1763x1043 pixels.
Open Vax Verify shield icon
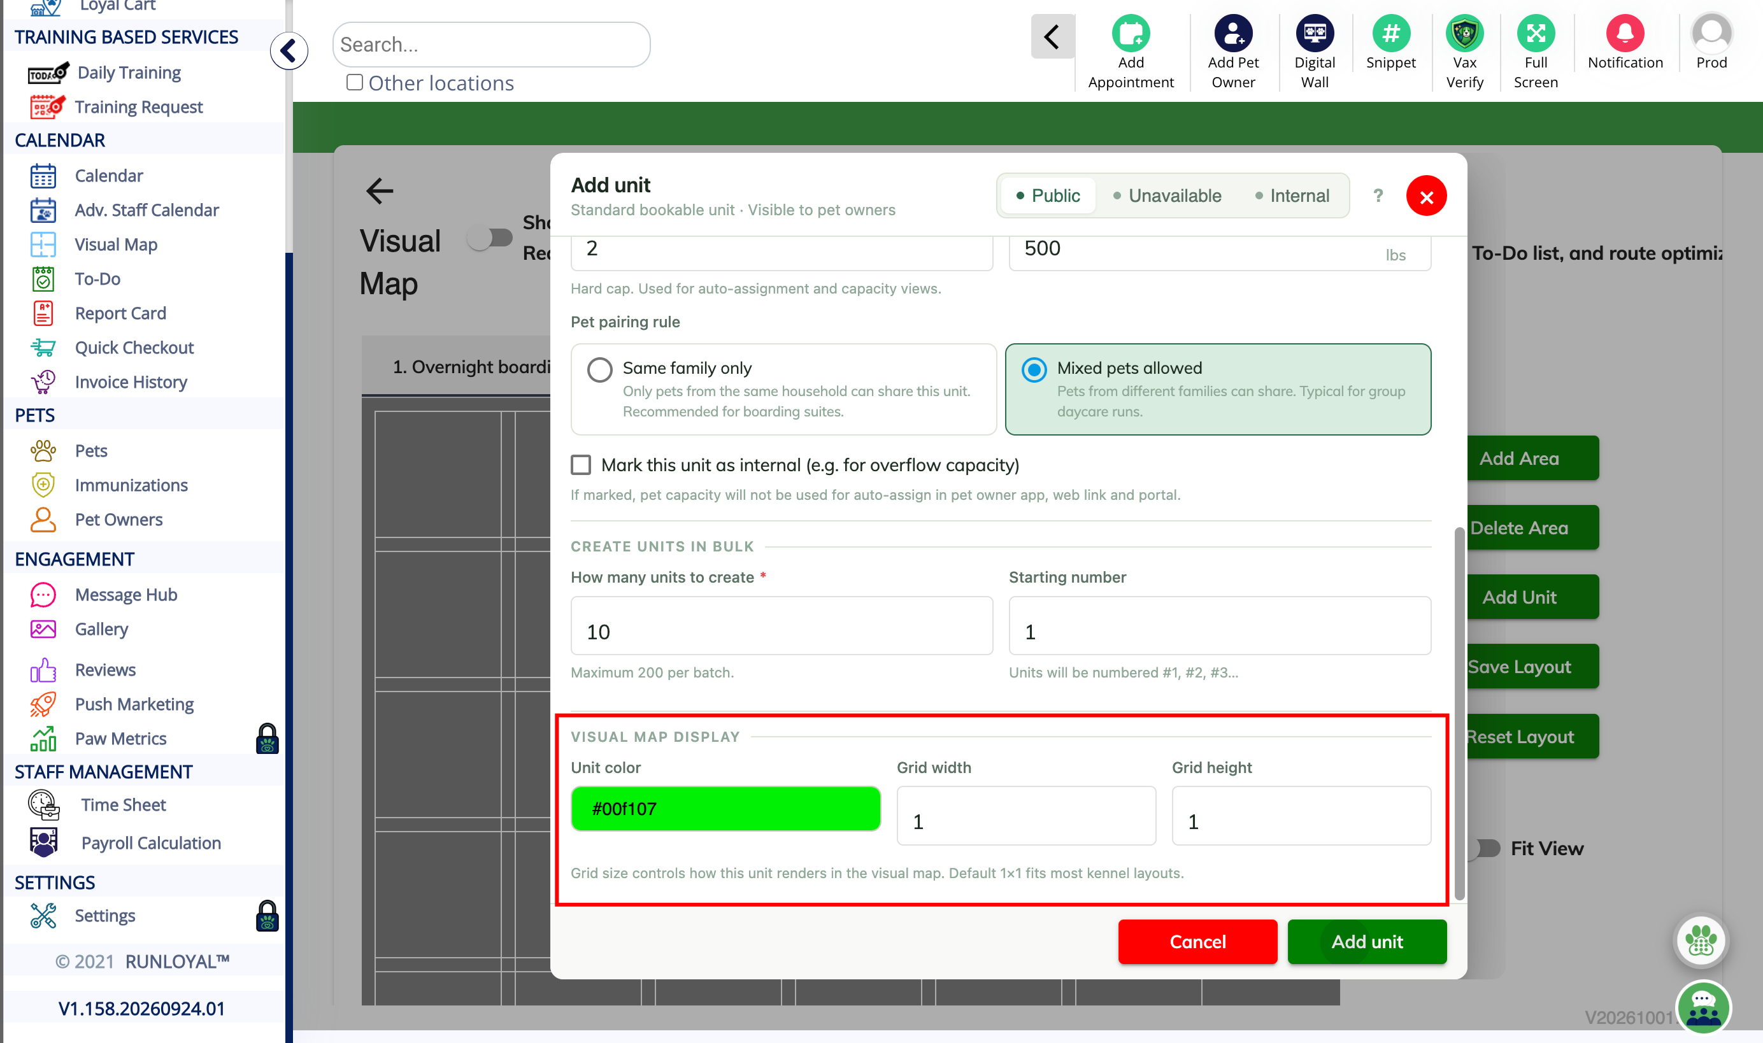[x=1464, y=34]
